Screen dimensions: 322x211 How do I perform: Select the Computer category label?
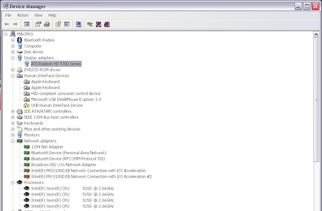[x=33, y=46]
